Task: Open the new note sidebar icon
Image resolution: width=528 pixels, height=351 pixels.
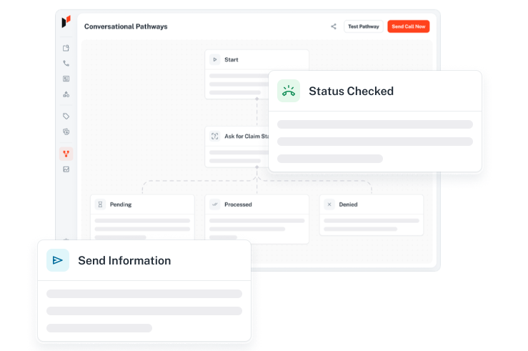Action: 66,48
